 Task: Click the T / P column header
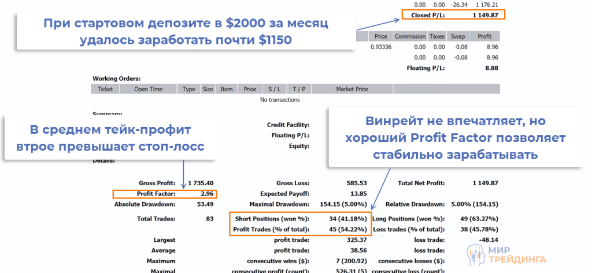pos(299,89)
